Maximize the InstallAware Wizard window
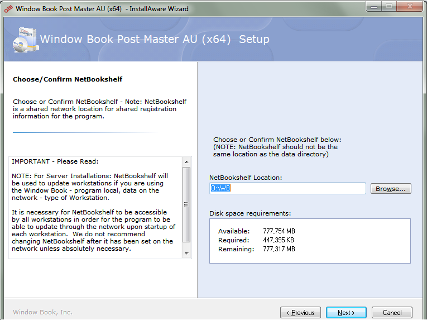427x320 pixels. 389,7
